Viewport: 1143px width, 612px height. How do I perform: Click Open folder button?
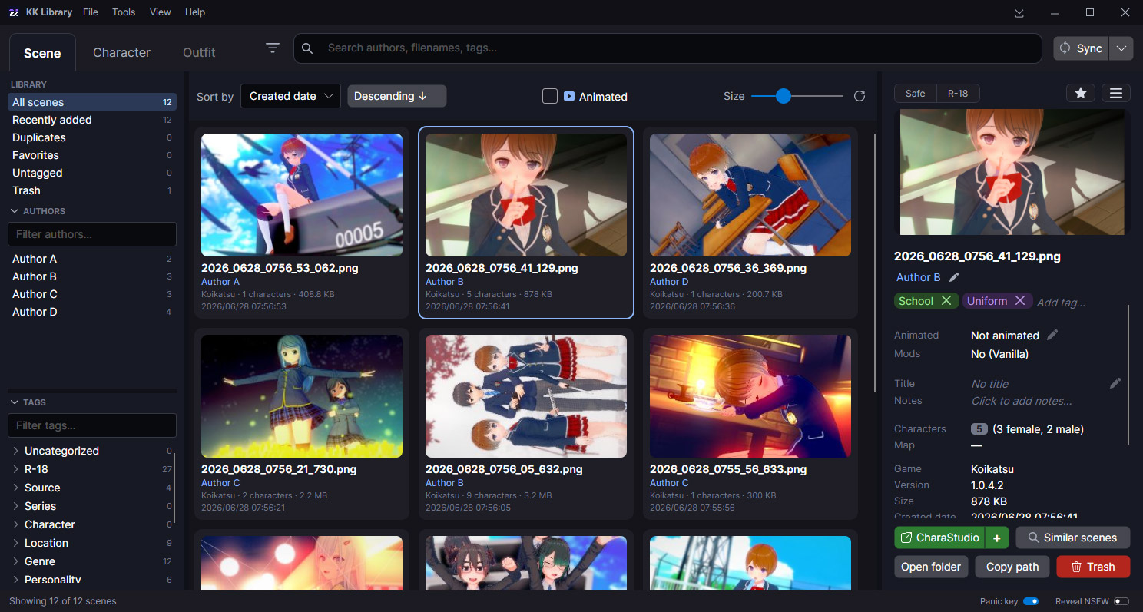point(931,567)
